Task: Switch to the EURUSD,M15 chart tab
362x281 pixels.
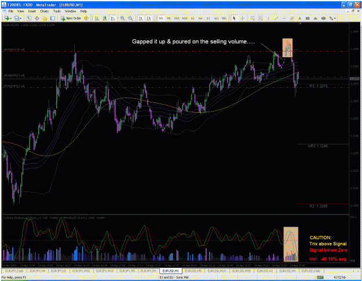Action: (x=217, y=271)
